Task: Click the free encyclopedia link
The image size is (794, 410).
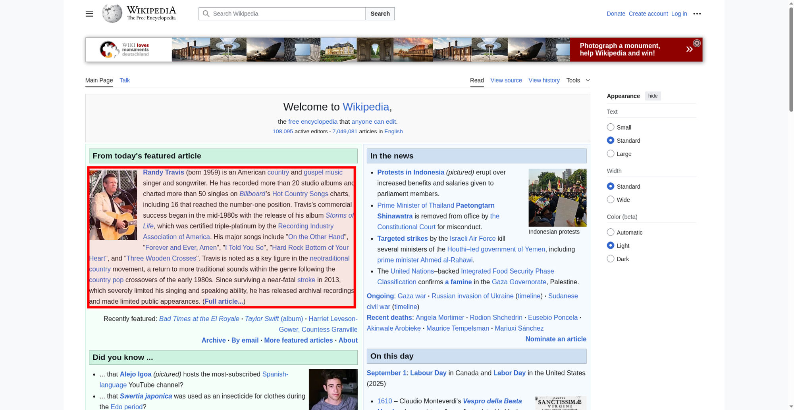Action: [x=313, y=122]
